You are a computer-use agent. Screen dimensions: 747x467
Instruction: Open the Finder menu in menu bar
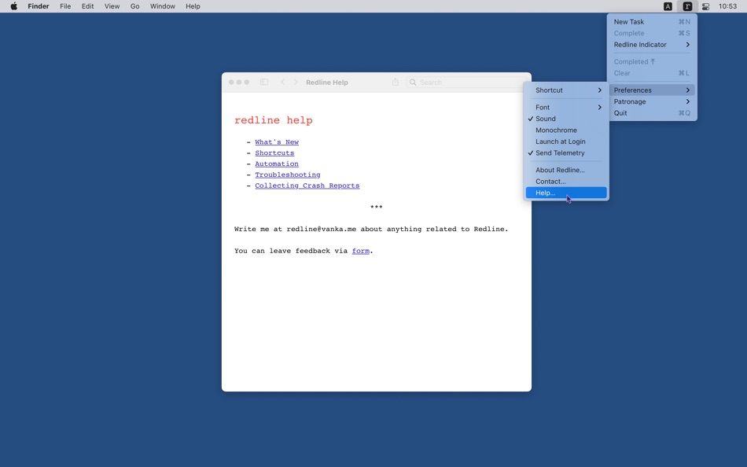38,6
